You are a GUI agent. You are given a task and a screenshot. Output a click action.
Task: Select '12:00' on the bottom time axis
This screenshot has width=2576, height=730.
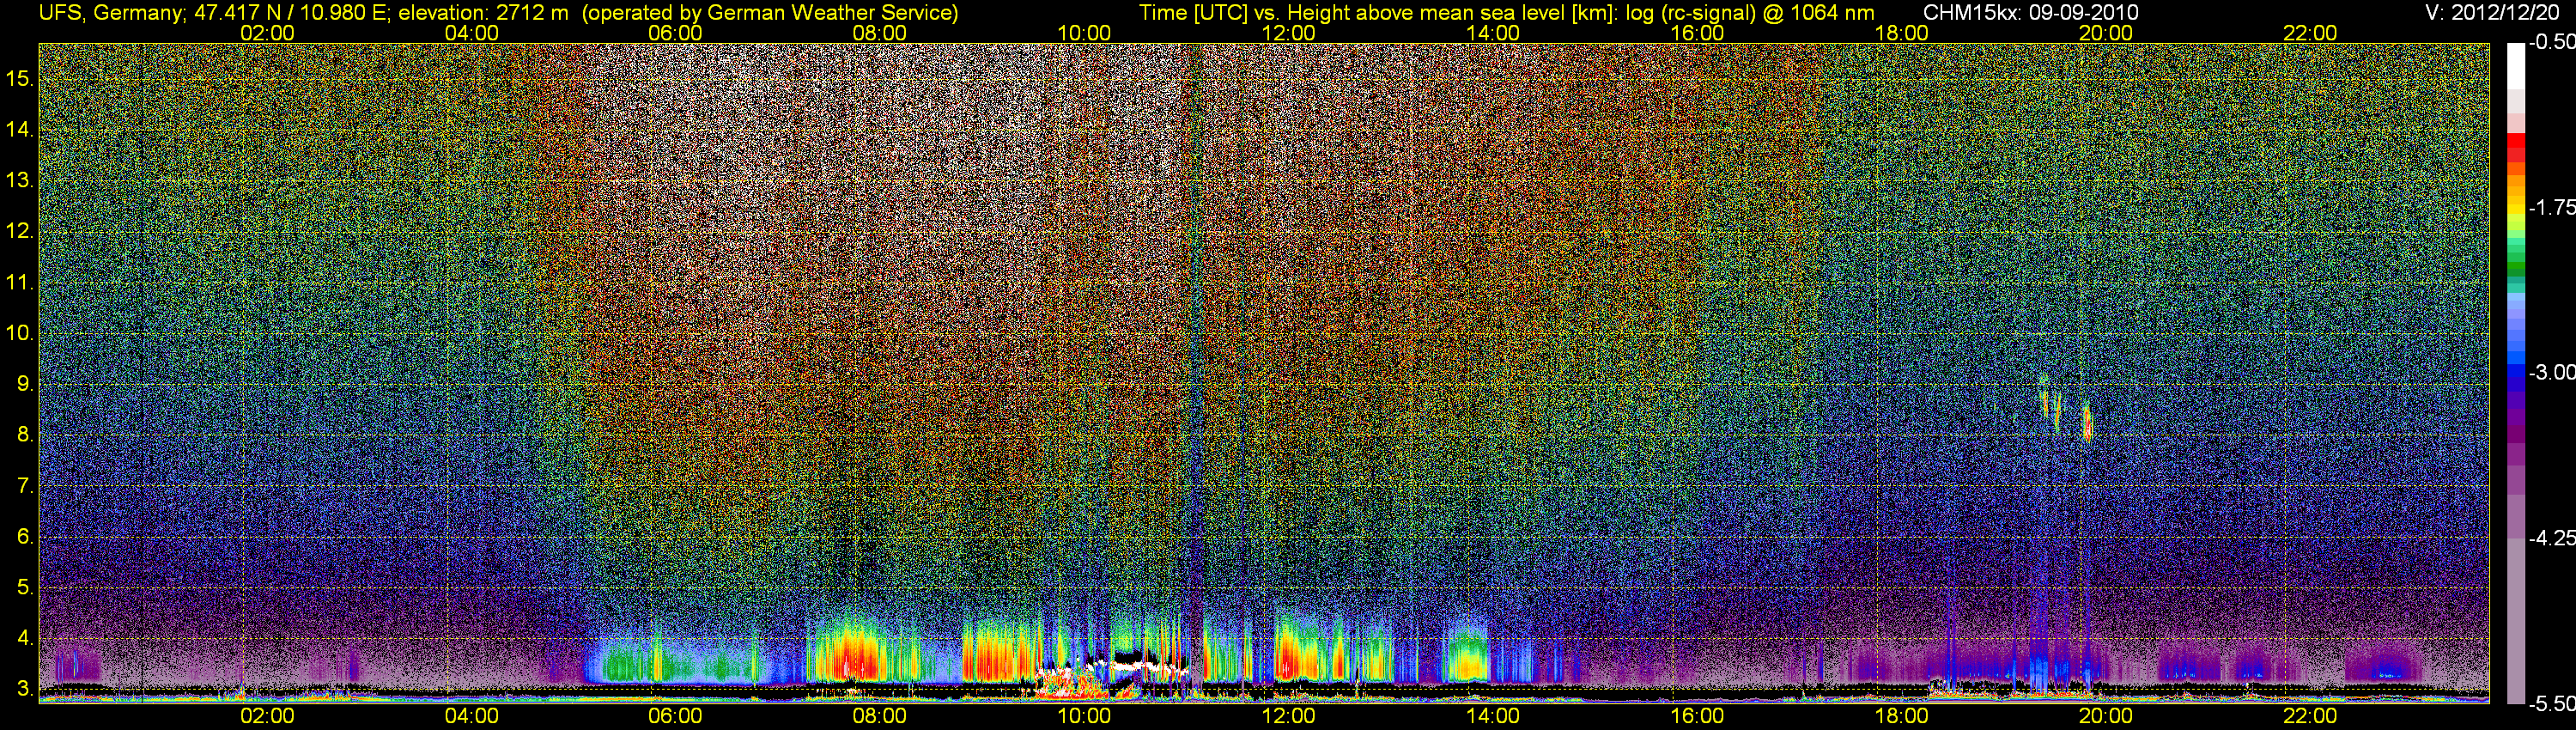coord(1288,716)
